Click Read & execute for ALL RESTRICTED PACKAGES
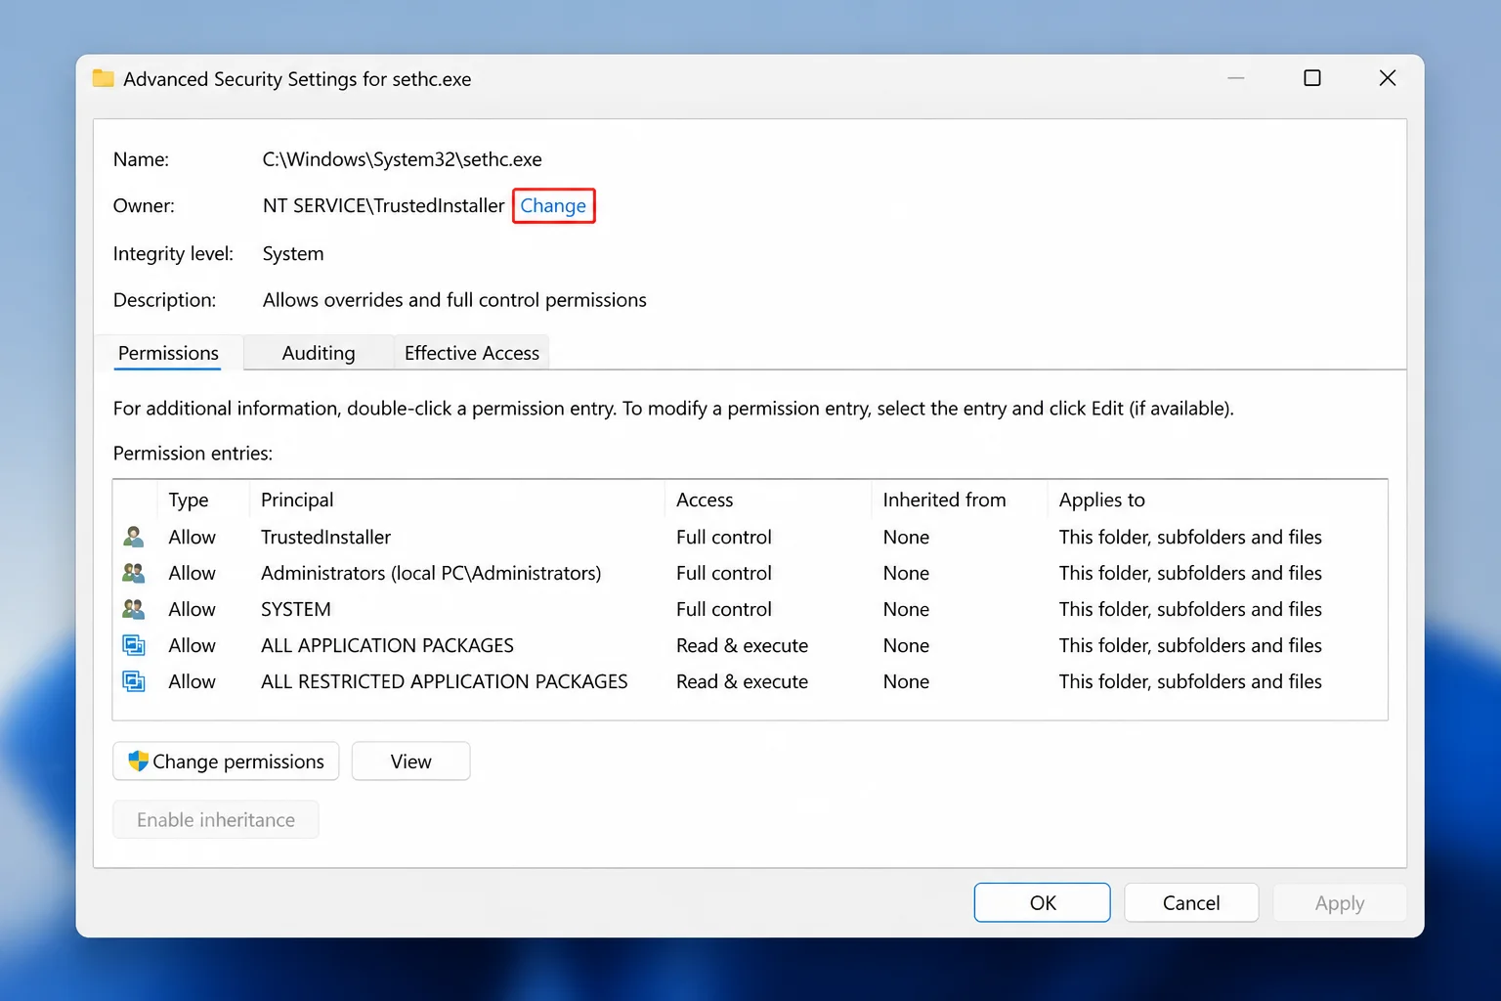Image resolution: width=1501 pixels, height=1001 pixels. click(x=742, y=681)
